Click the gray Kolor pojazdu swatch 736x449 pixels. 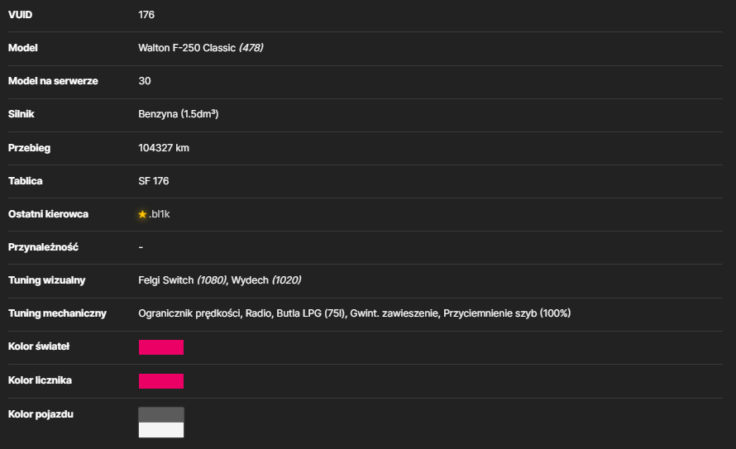[161, 415]
